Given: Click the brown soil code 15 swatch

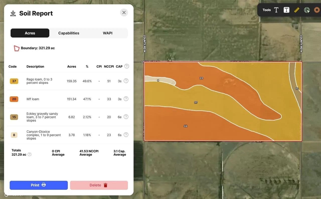Looking at the screenshot, I should point(14,117).
